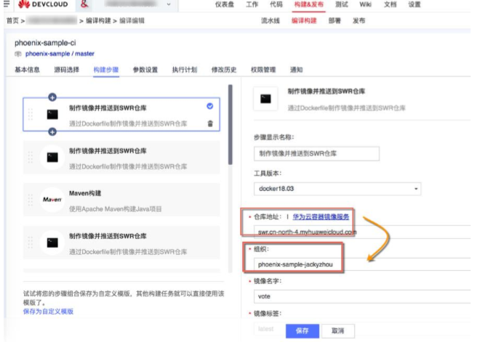Open the 工具版本 docker18.03 dropdown
Viewport: 477px width, 345px height.
tap(337, 189)
